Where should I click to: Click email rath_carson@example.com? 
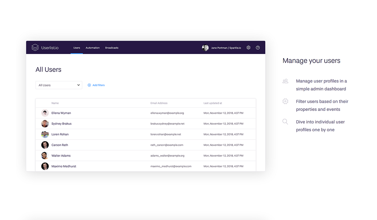click(167, 145)
